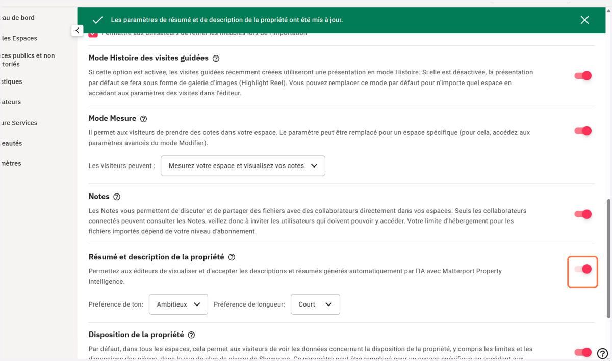This screenshot has width=612, height=361.
Task: Open the Utilisateurs sidebar item
Action: (x=11, y=102)
